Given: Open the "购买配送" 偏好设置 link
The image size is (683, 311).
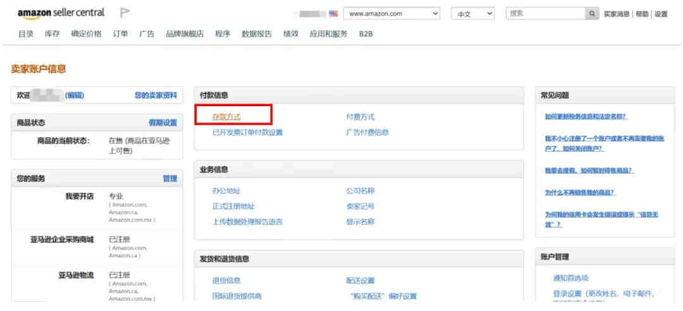Looking at the screenshot, I should point(383,296).
